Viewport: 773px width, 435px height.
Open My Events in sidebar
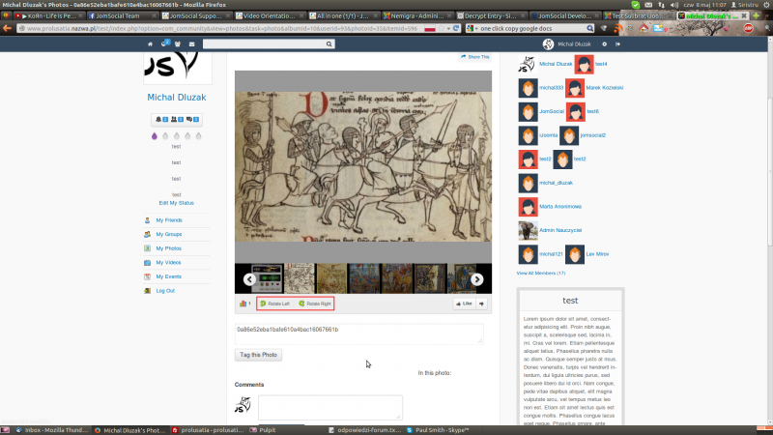tap(168, 276)
